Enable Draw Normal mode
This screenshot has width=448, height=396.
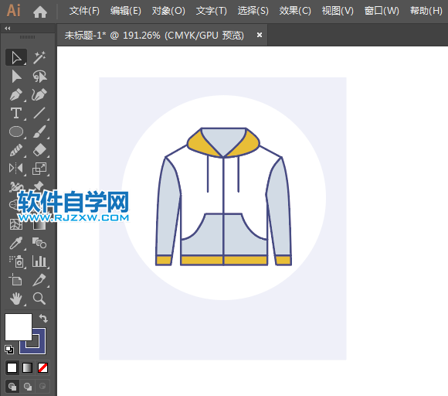coord(12,387)
